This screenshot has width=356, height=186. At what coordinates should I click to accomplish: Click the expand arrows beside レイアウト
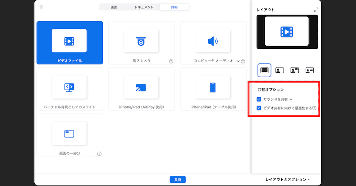[x=316, y=10]
